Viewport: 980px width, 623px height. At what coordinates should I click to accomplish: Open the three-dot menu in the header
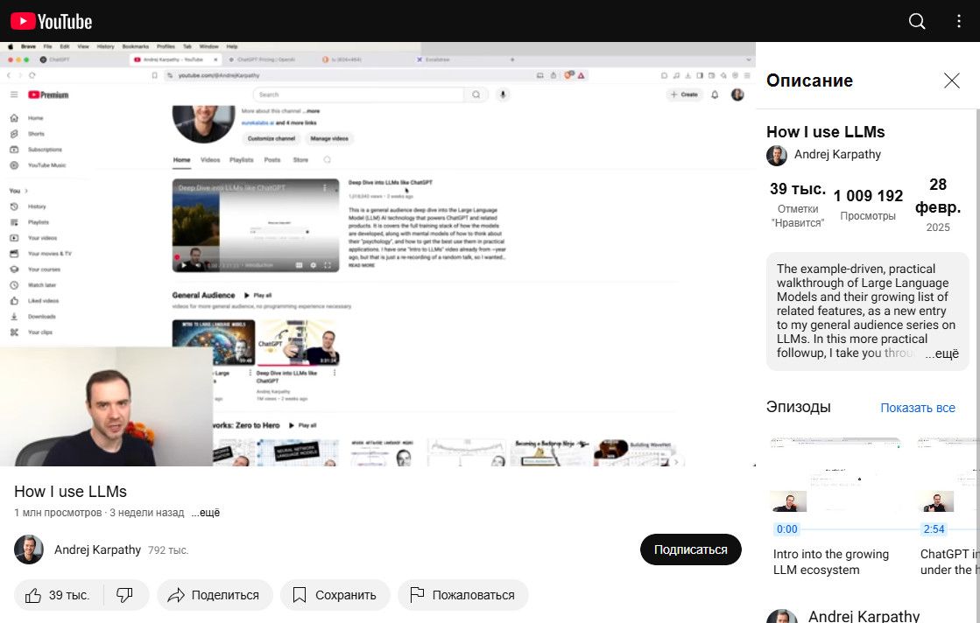(x=960, y=21)
